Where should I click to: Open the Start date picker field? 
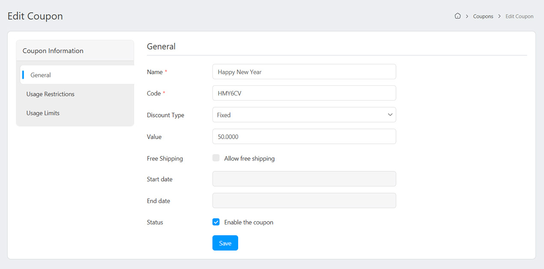304,179
